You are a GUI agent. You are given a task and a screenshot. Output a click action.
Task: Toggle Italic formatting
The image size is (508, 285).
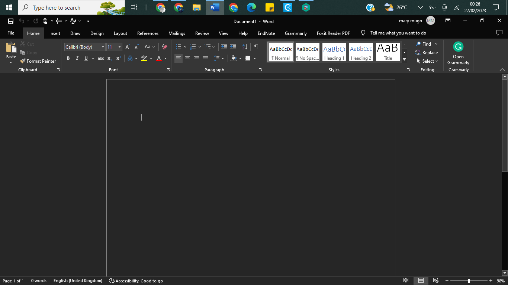[x=77, y=58]
